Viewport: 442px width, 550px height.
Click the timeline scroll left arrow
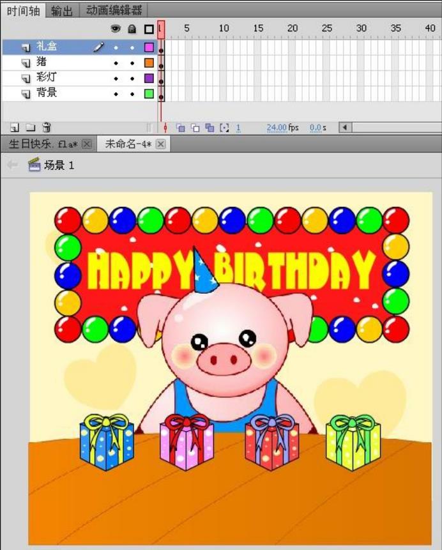pos(345,127)
